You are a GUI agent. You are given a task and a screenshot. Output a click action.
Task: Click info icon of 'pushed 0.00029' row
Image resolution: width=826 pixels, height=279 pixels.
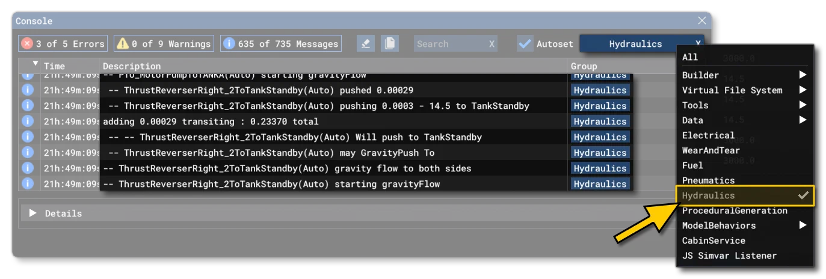point(28,90)
